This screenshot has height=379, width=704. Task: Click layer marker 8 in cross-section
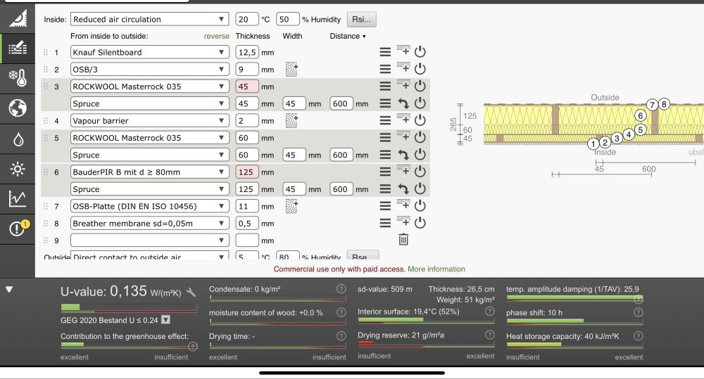[x=664, y=104]
